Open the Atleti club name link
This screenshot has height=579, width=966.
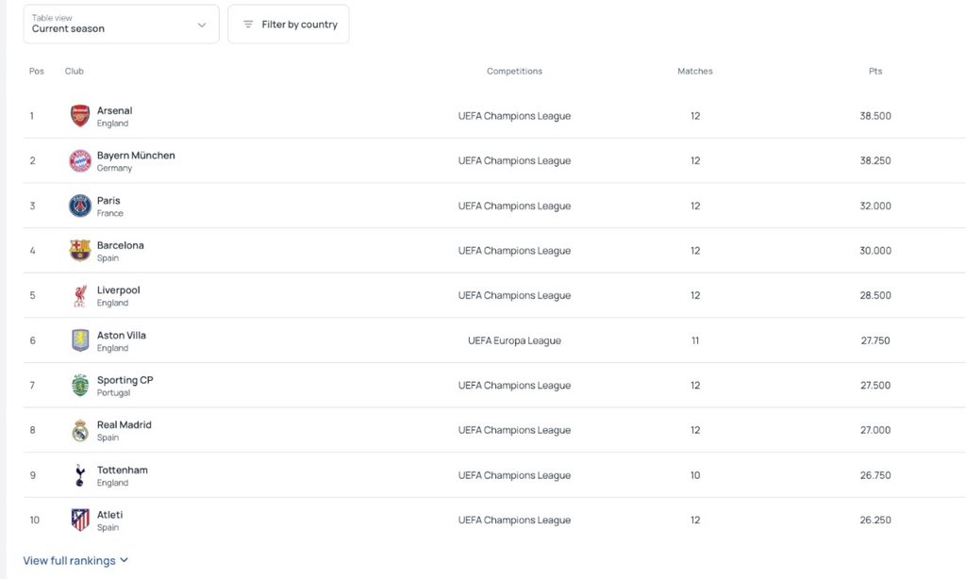[x=109, y=514]
